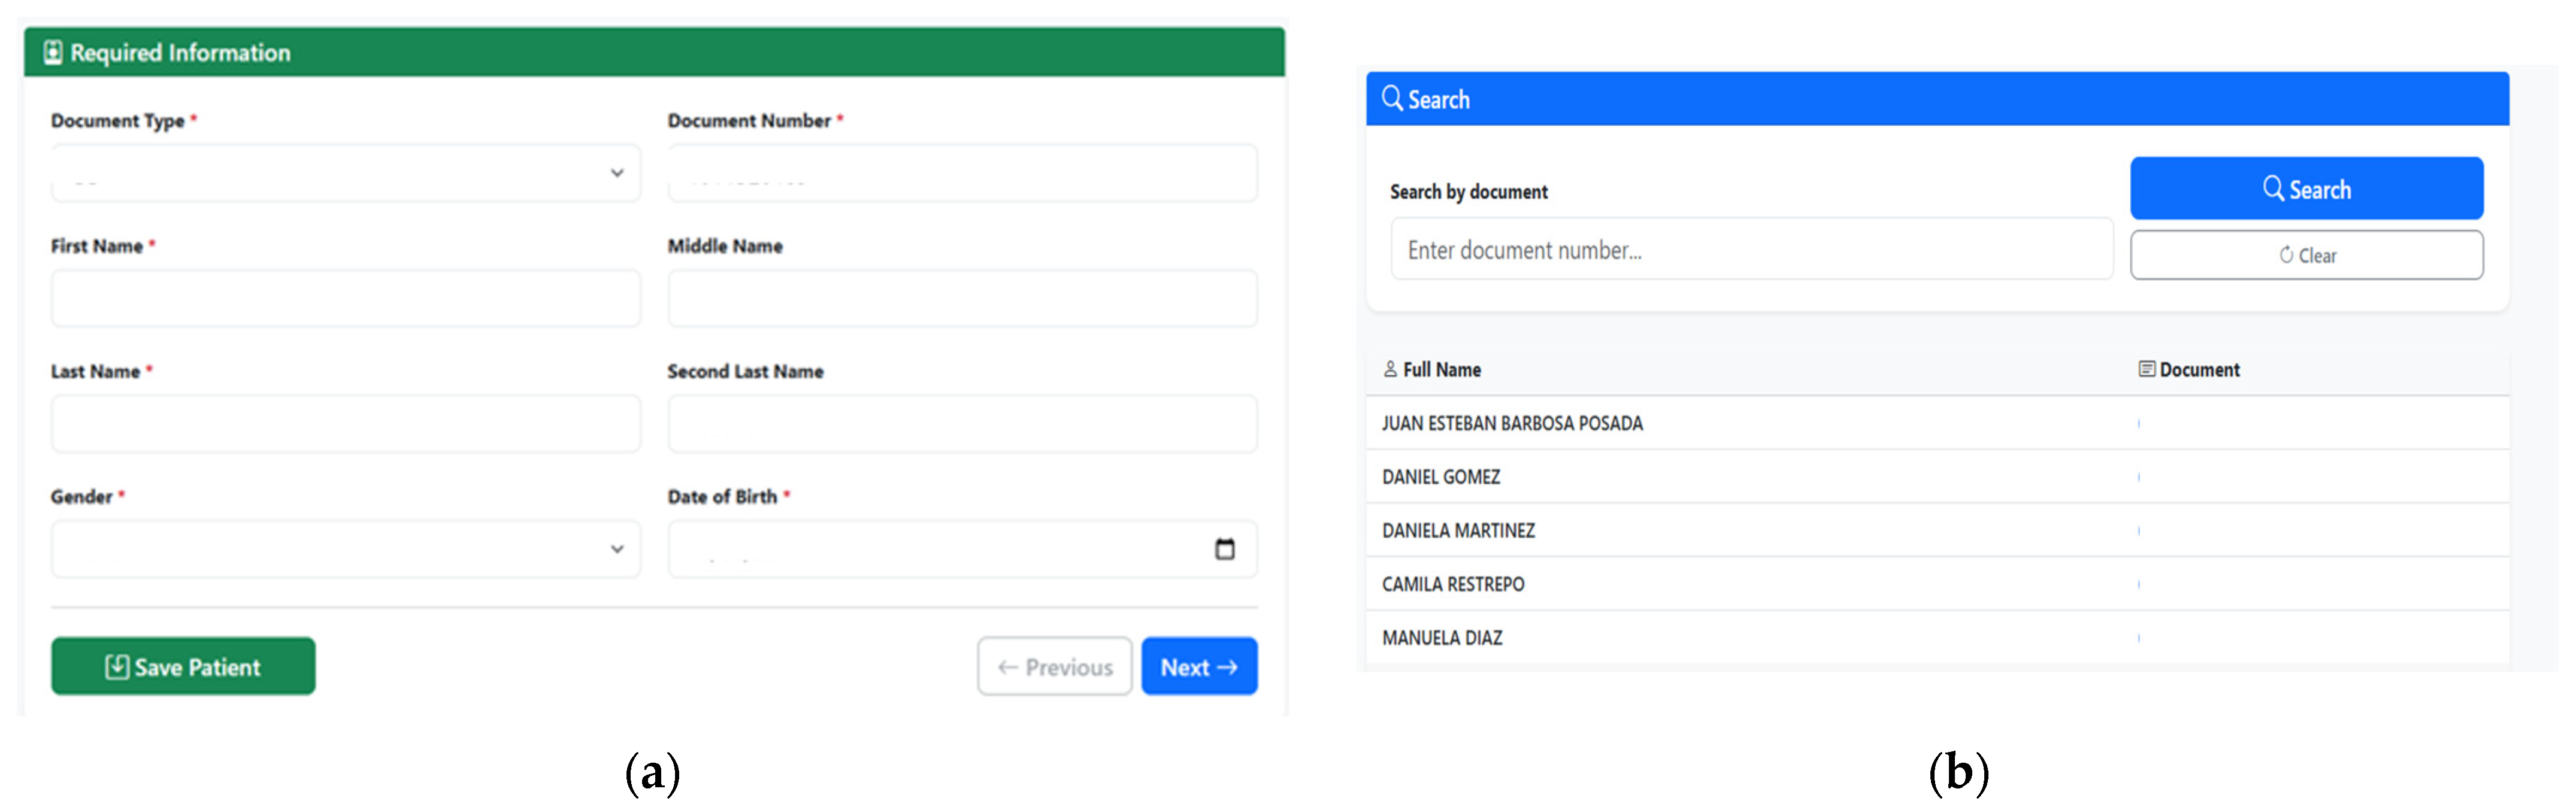
Task: Click the document icon beside Document column
Action: coord(2146,370)
